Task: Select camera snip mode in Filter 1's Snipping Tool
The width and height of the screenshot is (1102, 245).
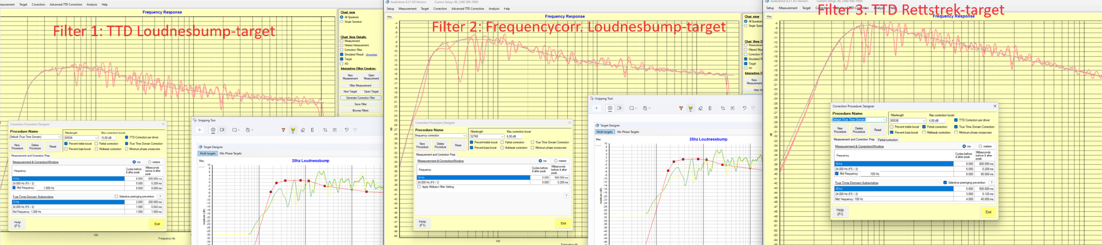Action: coord(213,130)
